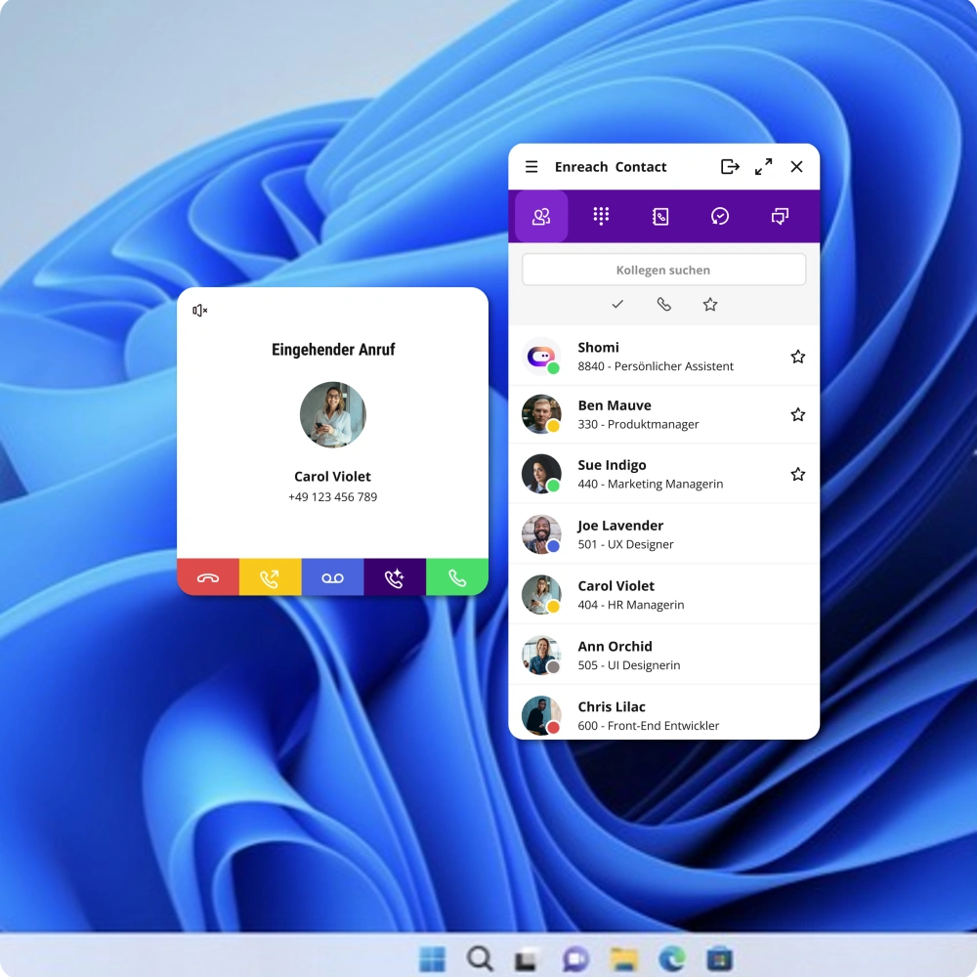The width and height of the screenshot is (977, 977).
Task: Click the Kollegen suchen search field
Action: coord(663,270)
